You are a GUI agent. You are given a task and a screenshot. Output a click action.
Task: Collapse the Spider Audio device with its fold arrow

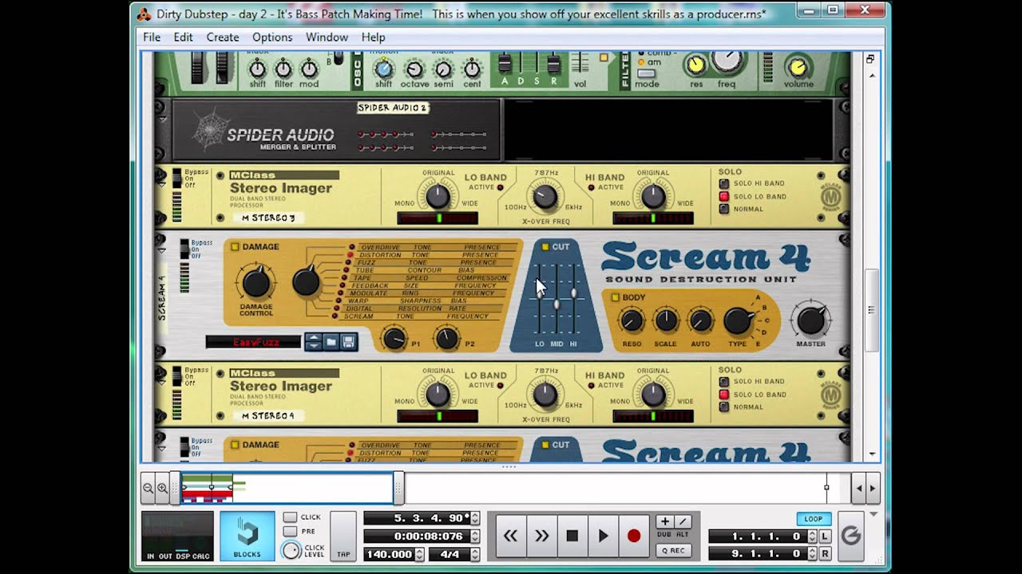click(162, 120)
